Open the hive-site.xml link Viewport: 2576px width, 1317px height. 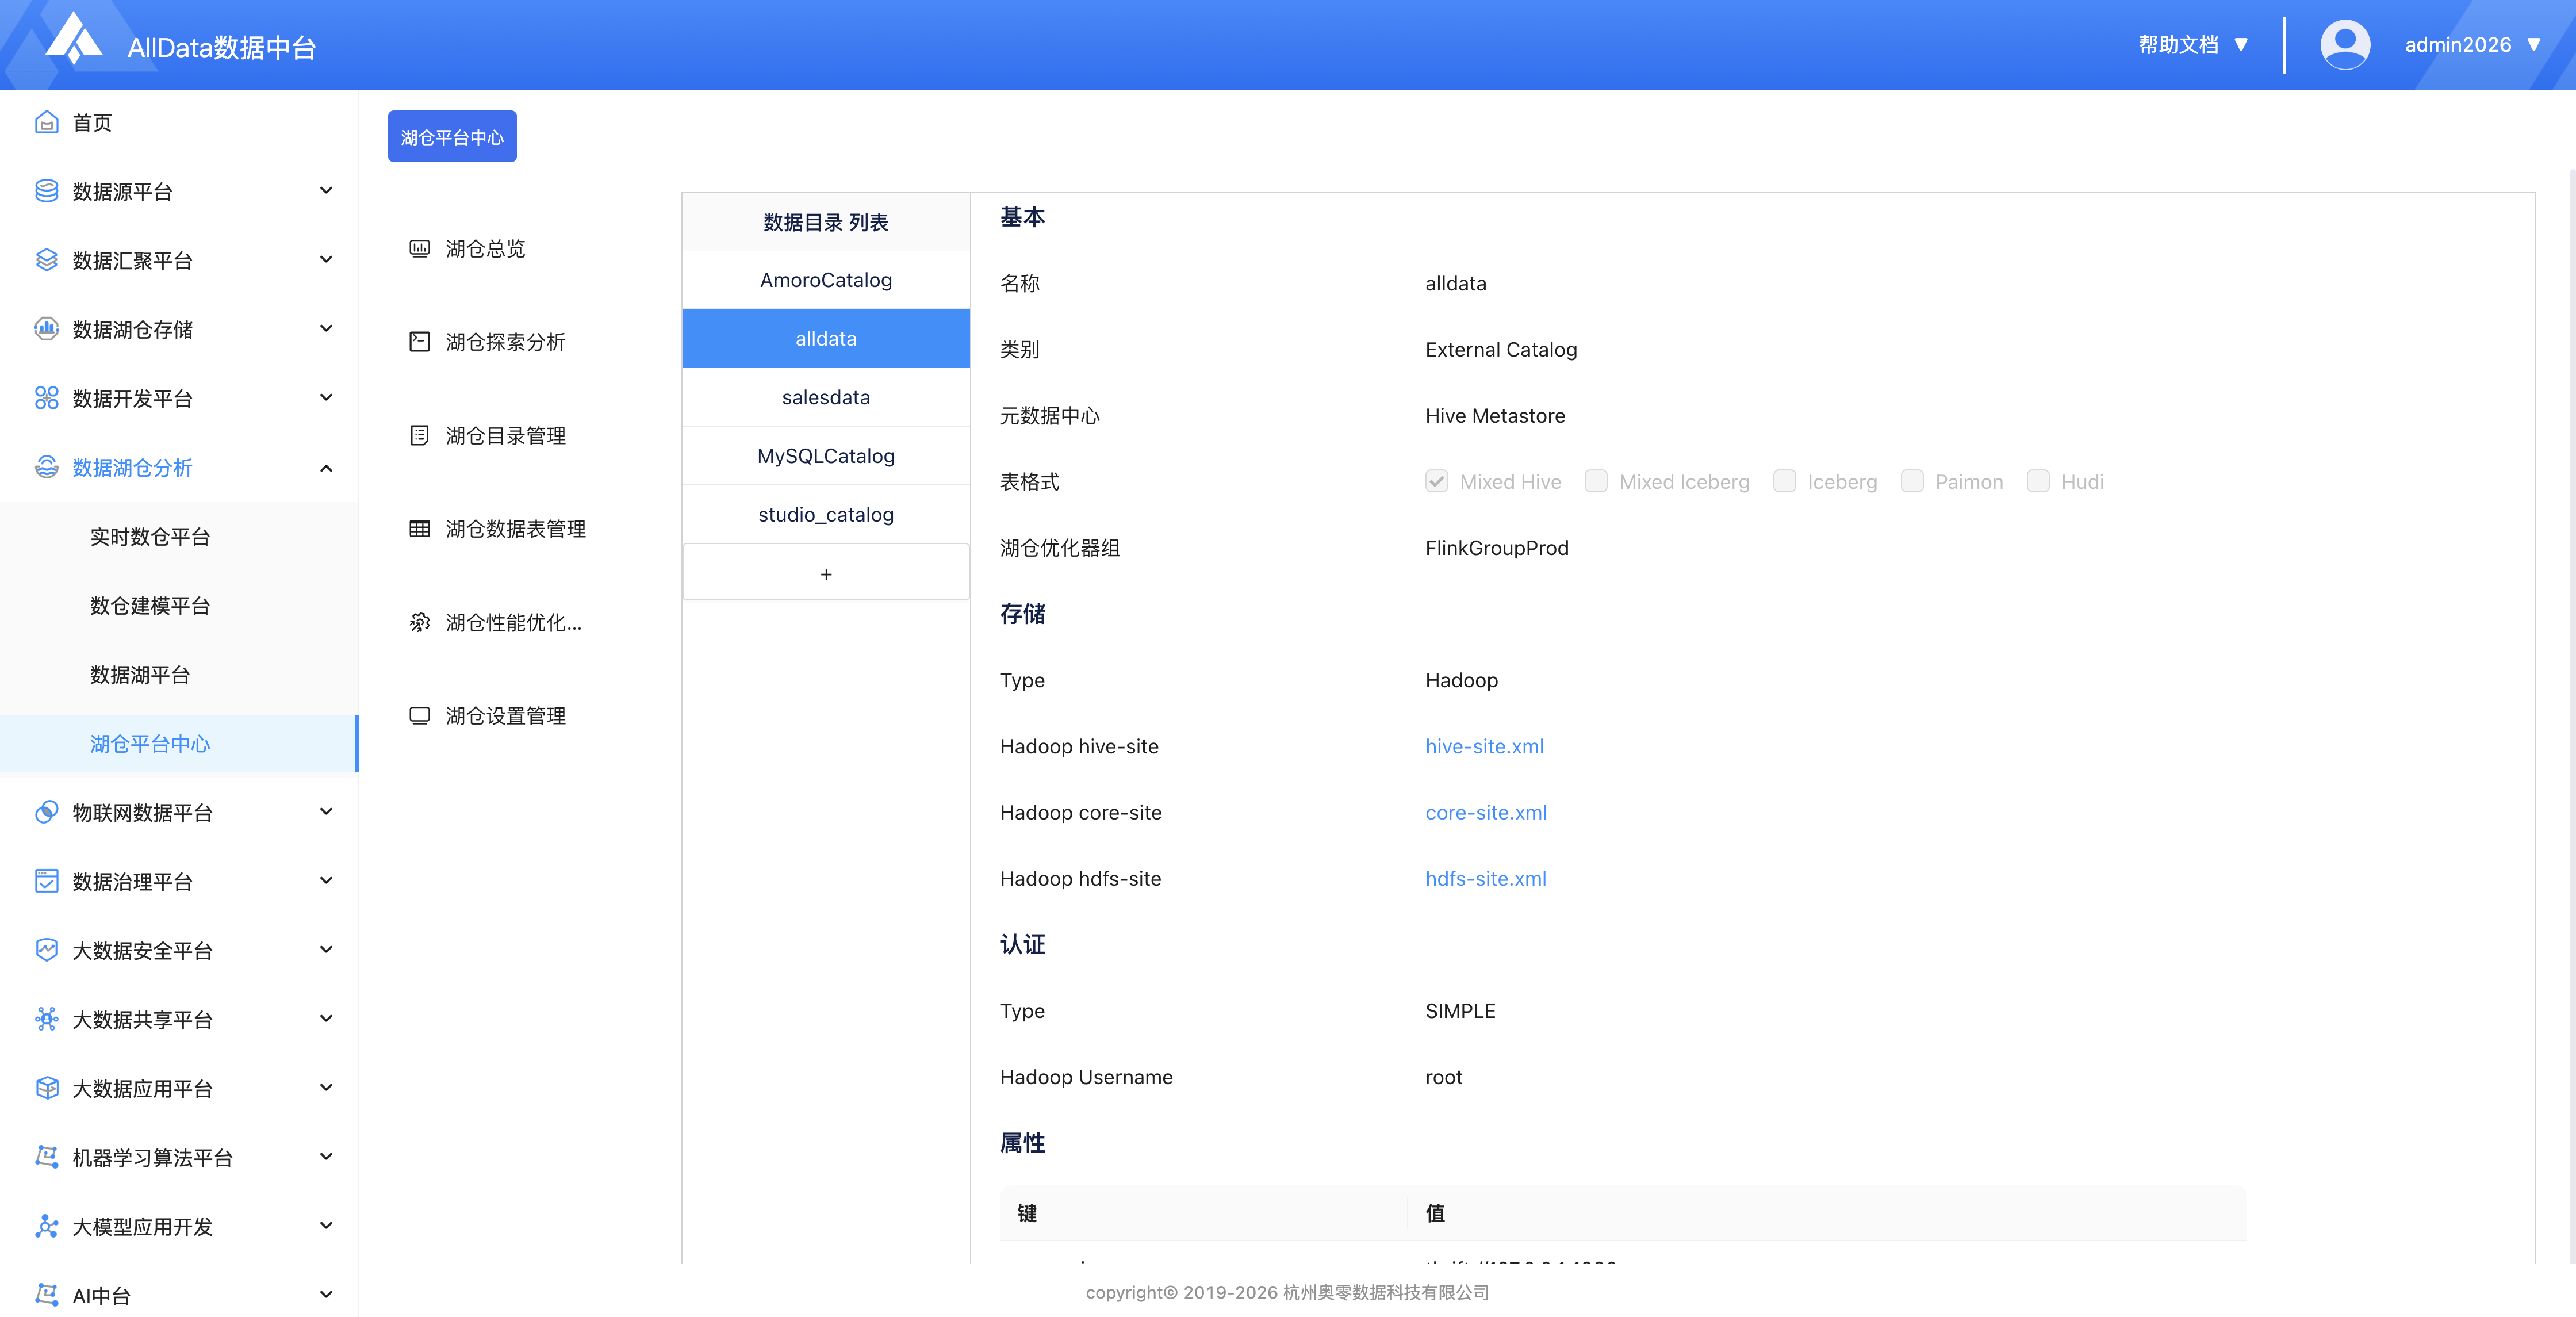tap(1484, 746)
